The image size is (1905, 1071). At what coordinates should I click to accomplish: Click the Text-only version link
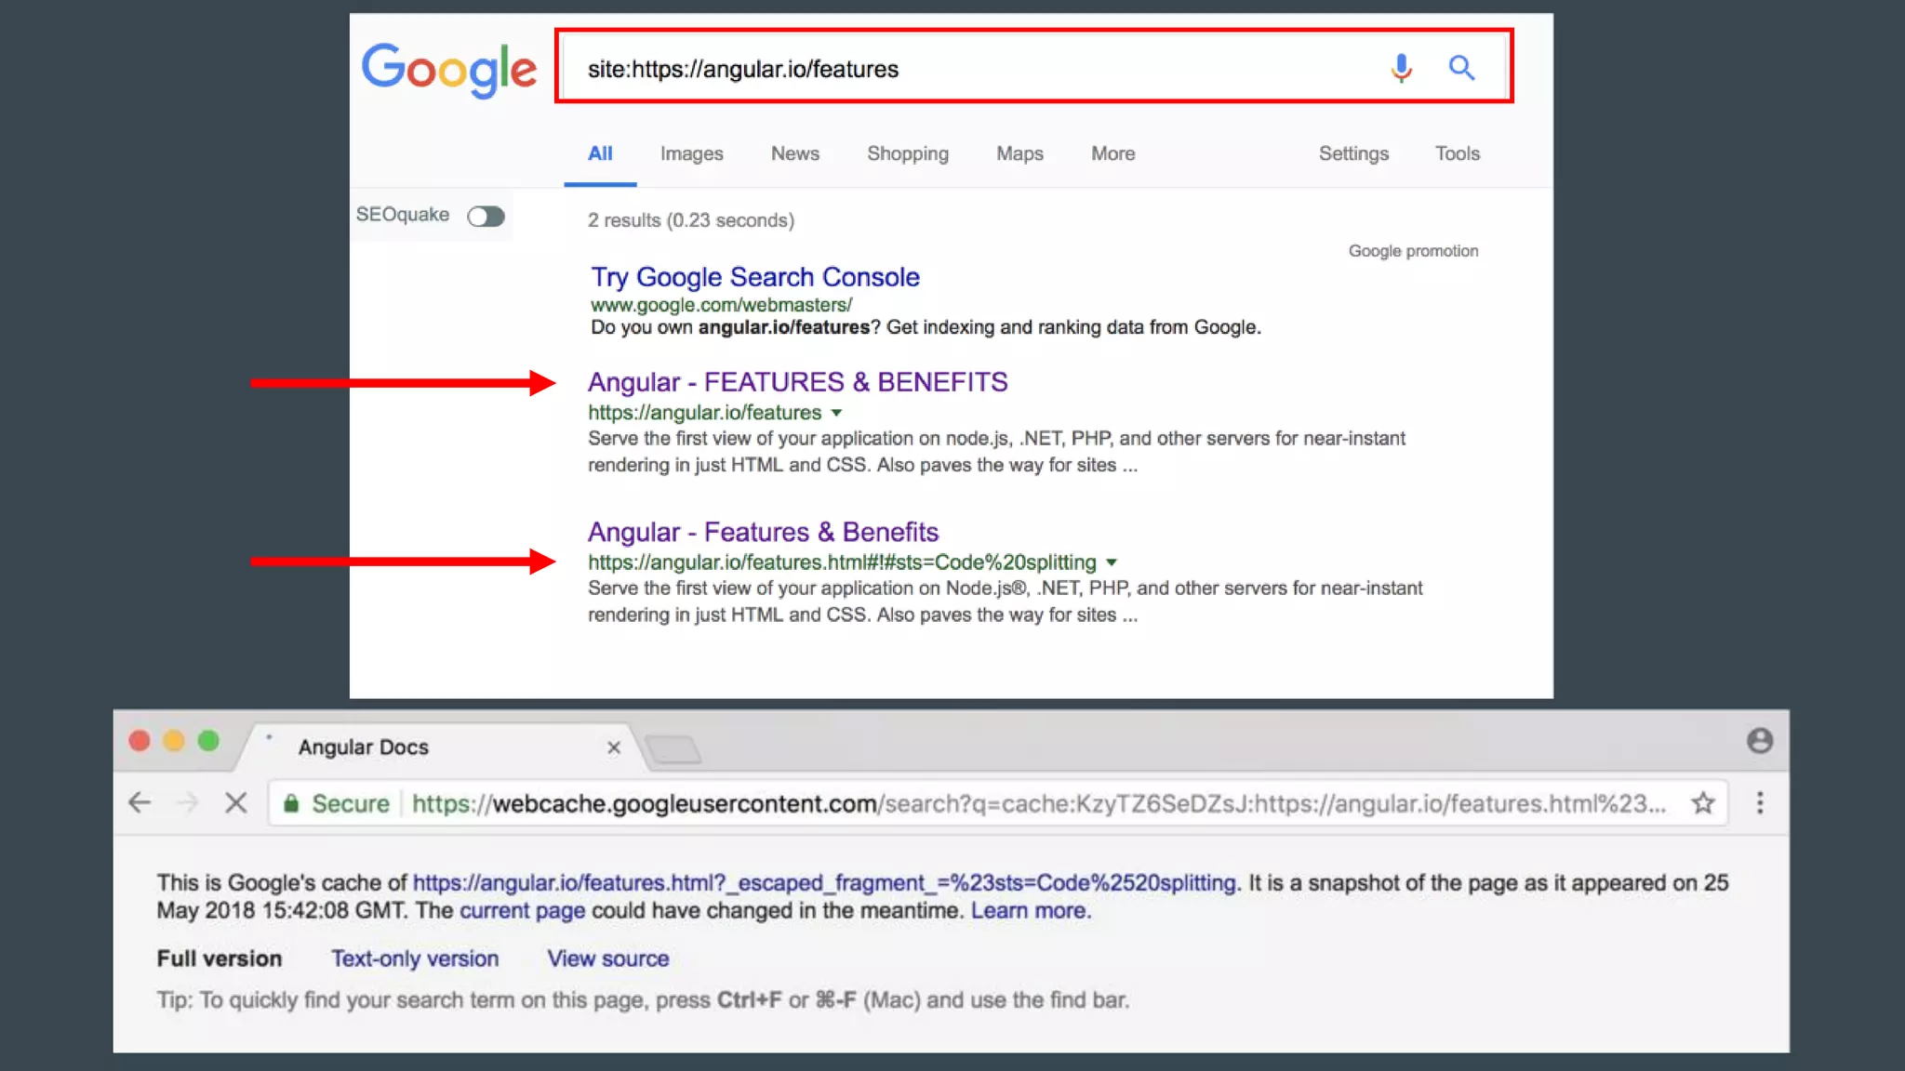coord(415,959)
